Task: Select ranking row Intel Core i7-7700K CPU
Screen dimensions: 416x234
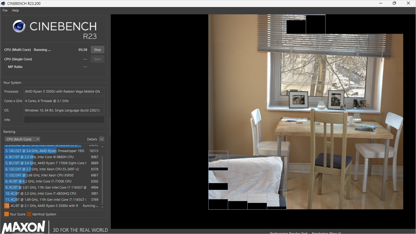Action: pos(52,181)
